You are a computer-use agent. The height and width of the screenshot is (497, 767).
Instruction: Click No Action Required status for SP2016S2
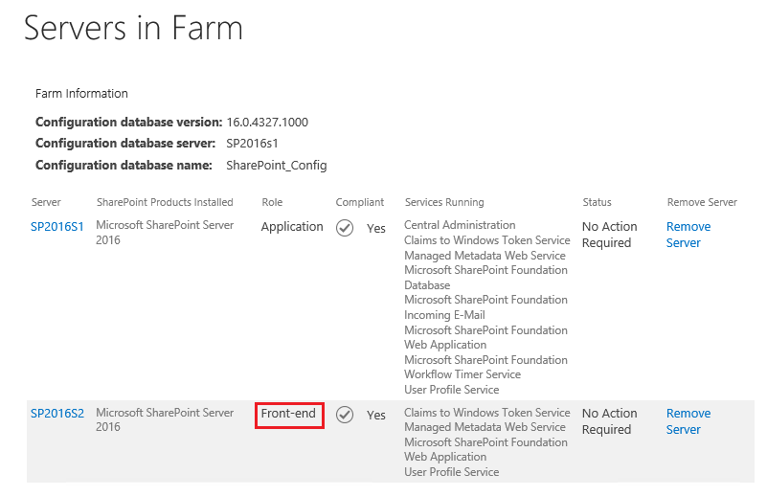tap(610, 421)
